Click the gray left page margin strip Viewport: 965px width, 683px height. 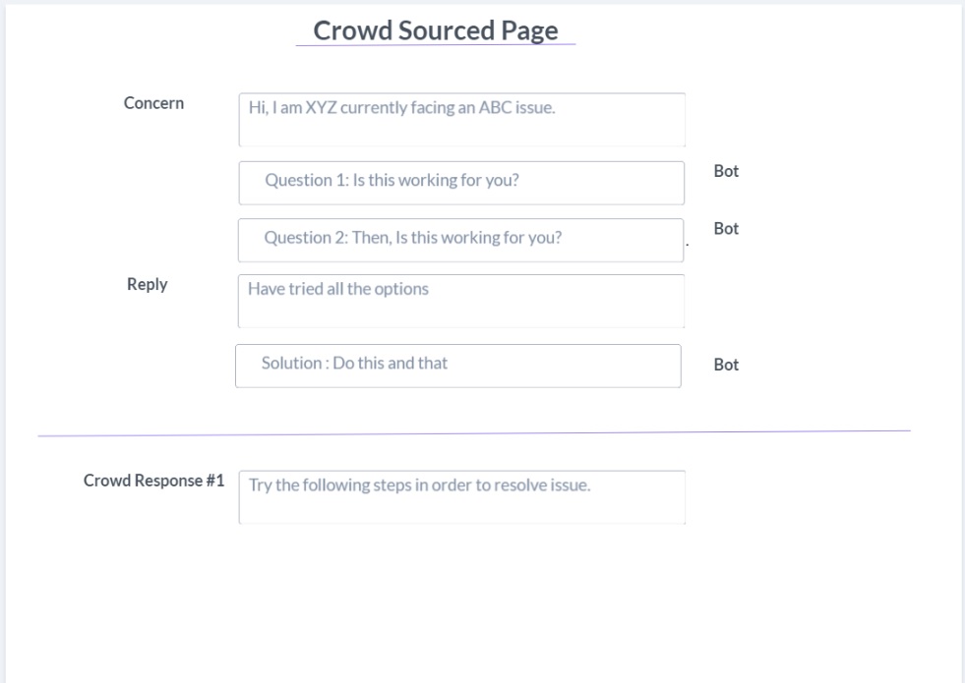3,341
